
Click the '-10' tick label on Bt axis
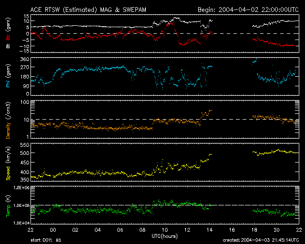pos(24,46)
